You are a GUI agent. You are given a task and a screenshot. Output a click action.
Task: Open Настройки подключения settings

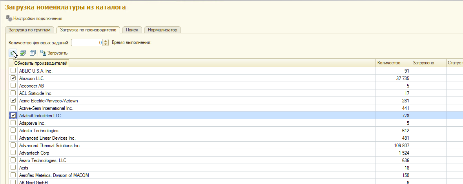[34, 18]
